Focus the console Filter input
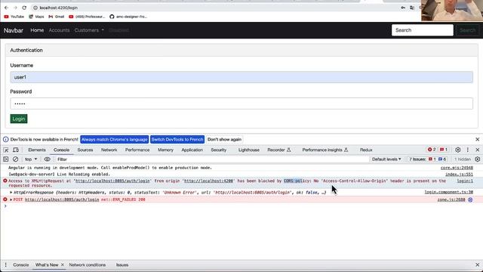This screenshot has width=483, height=272. point(212,159)
